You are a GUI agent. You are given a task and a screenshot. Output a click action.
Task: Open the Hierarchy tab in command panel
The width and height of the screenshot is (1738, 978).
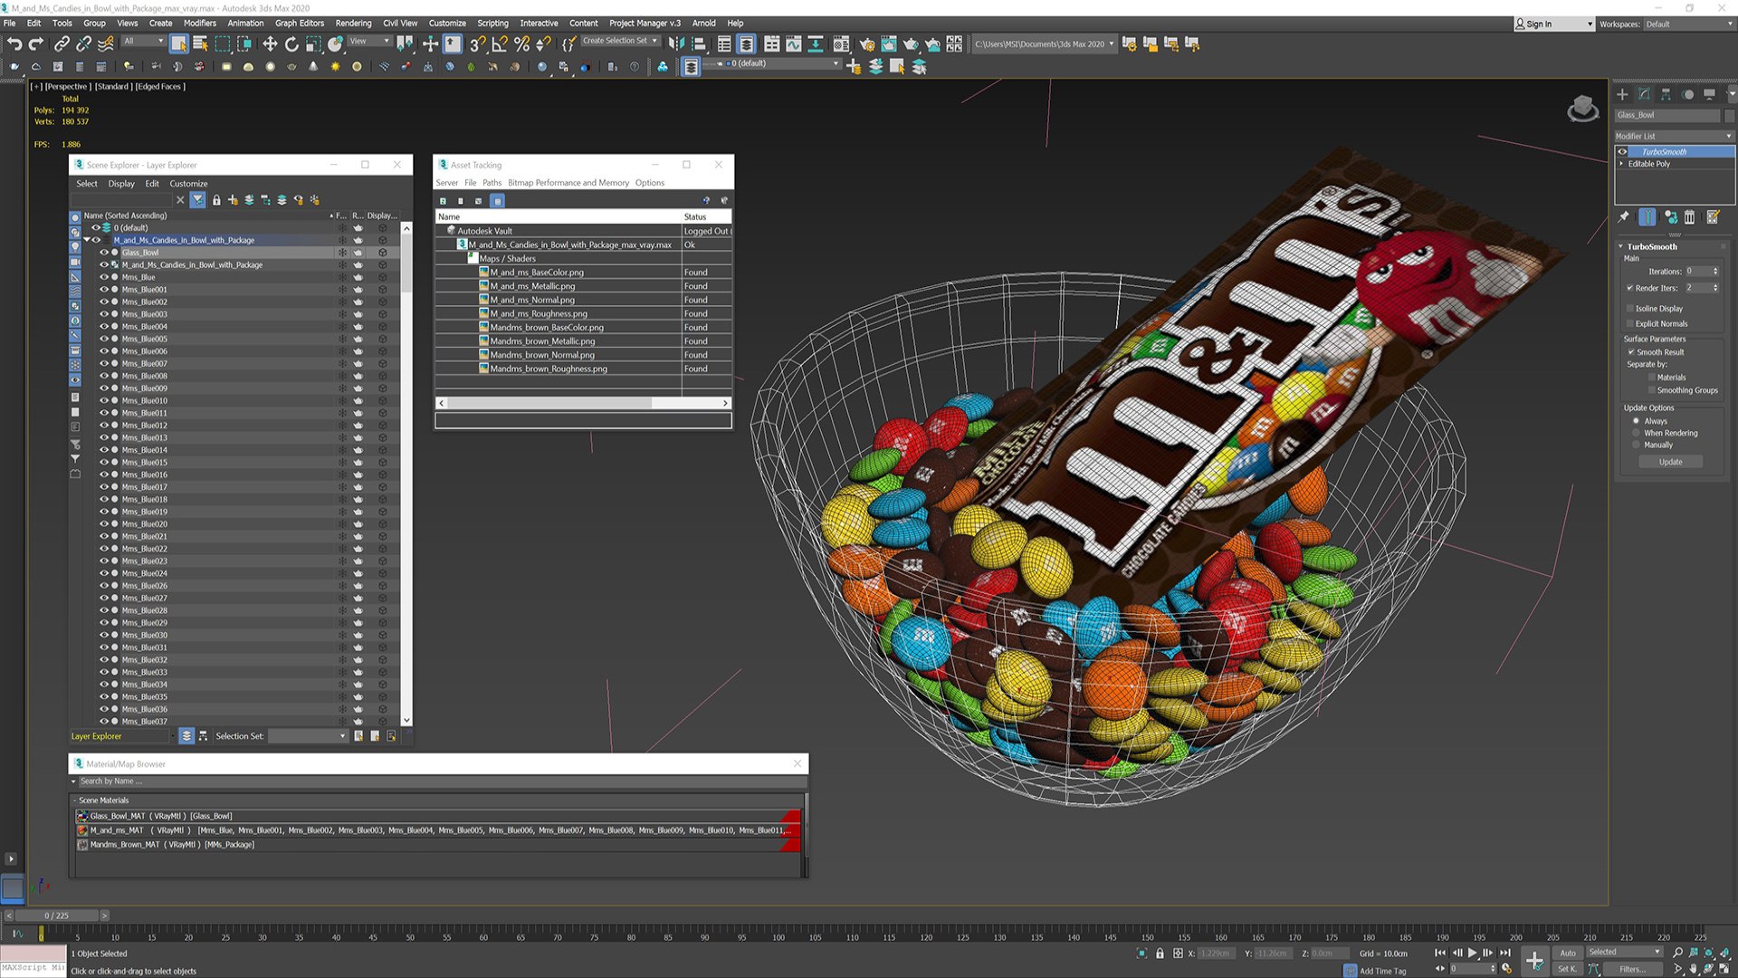coord(1666,94)
